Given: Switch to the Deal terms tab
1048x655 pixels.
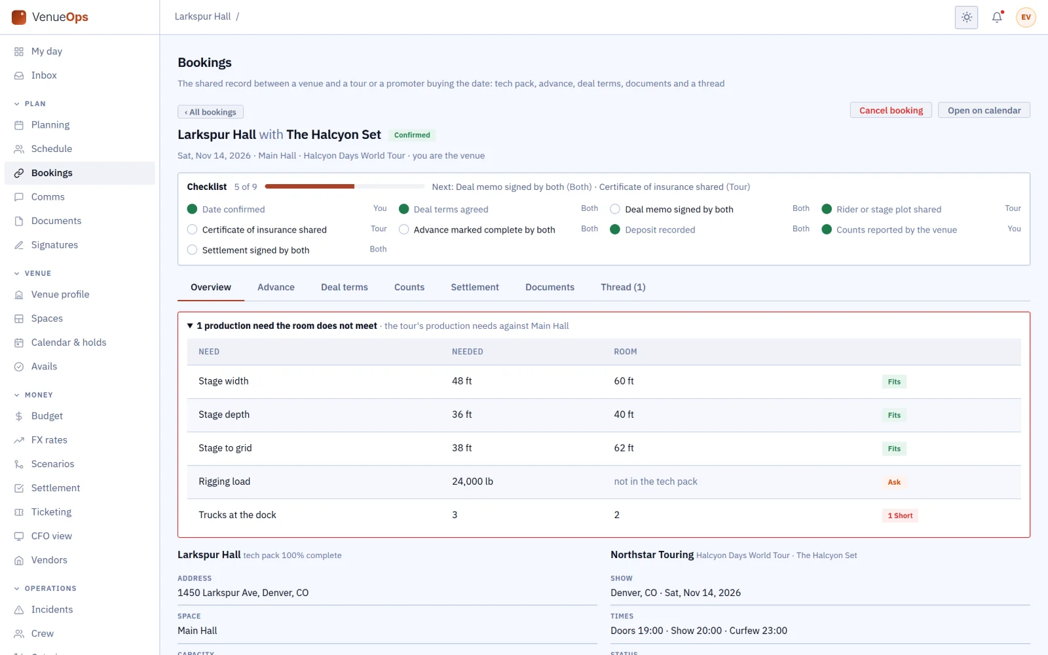Looking at the screenshot, I should coord(345,287).
